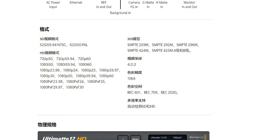Click the 色彩精度 subheading
The height and width of the screenshot is (140, 257).
tap(134, 72)
